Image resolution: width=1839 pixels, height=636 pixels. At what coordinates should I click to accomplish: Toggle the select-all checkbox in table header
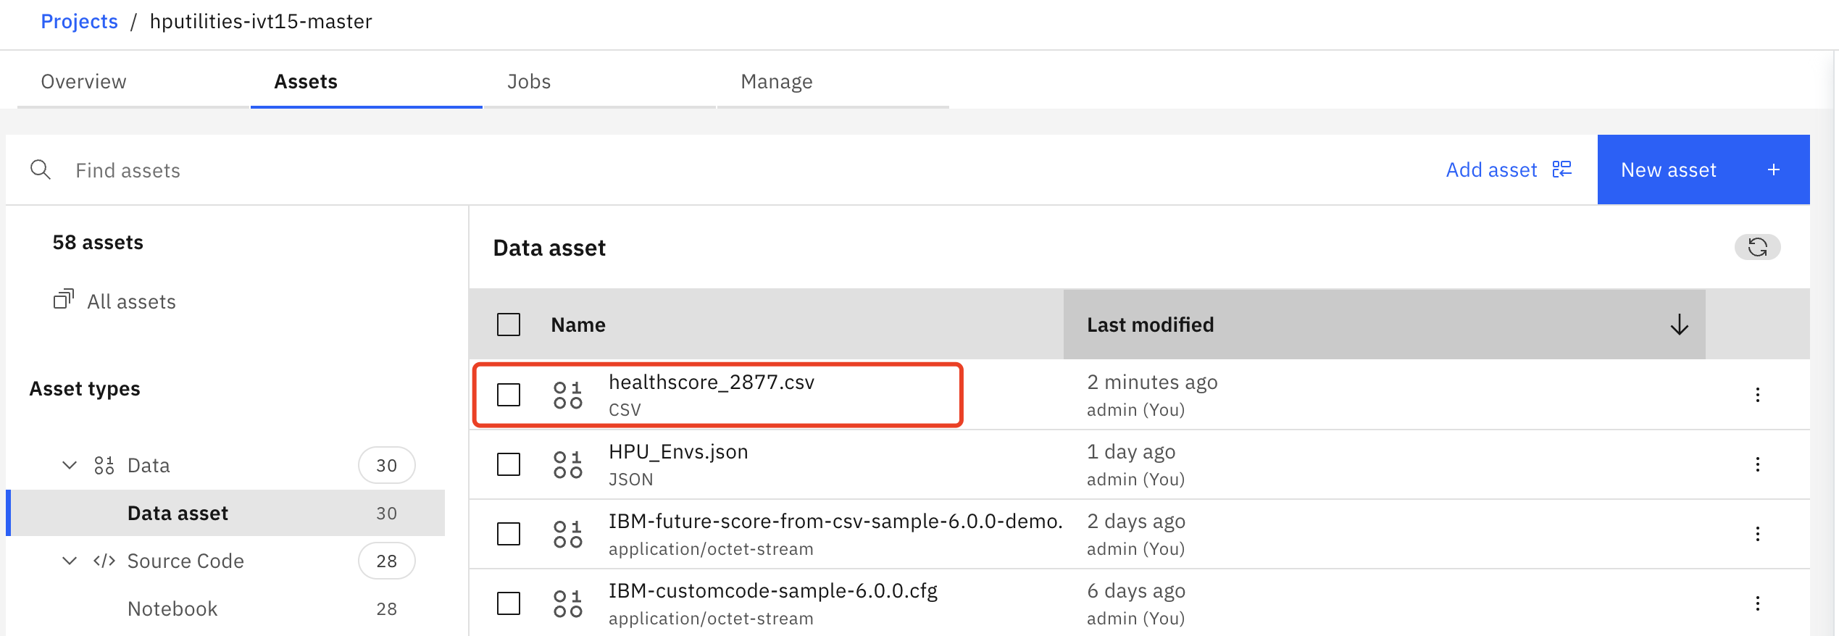(509, 325)
